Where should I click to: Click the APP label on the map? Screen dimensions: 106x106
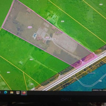(30, 27)
